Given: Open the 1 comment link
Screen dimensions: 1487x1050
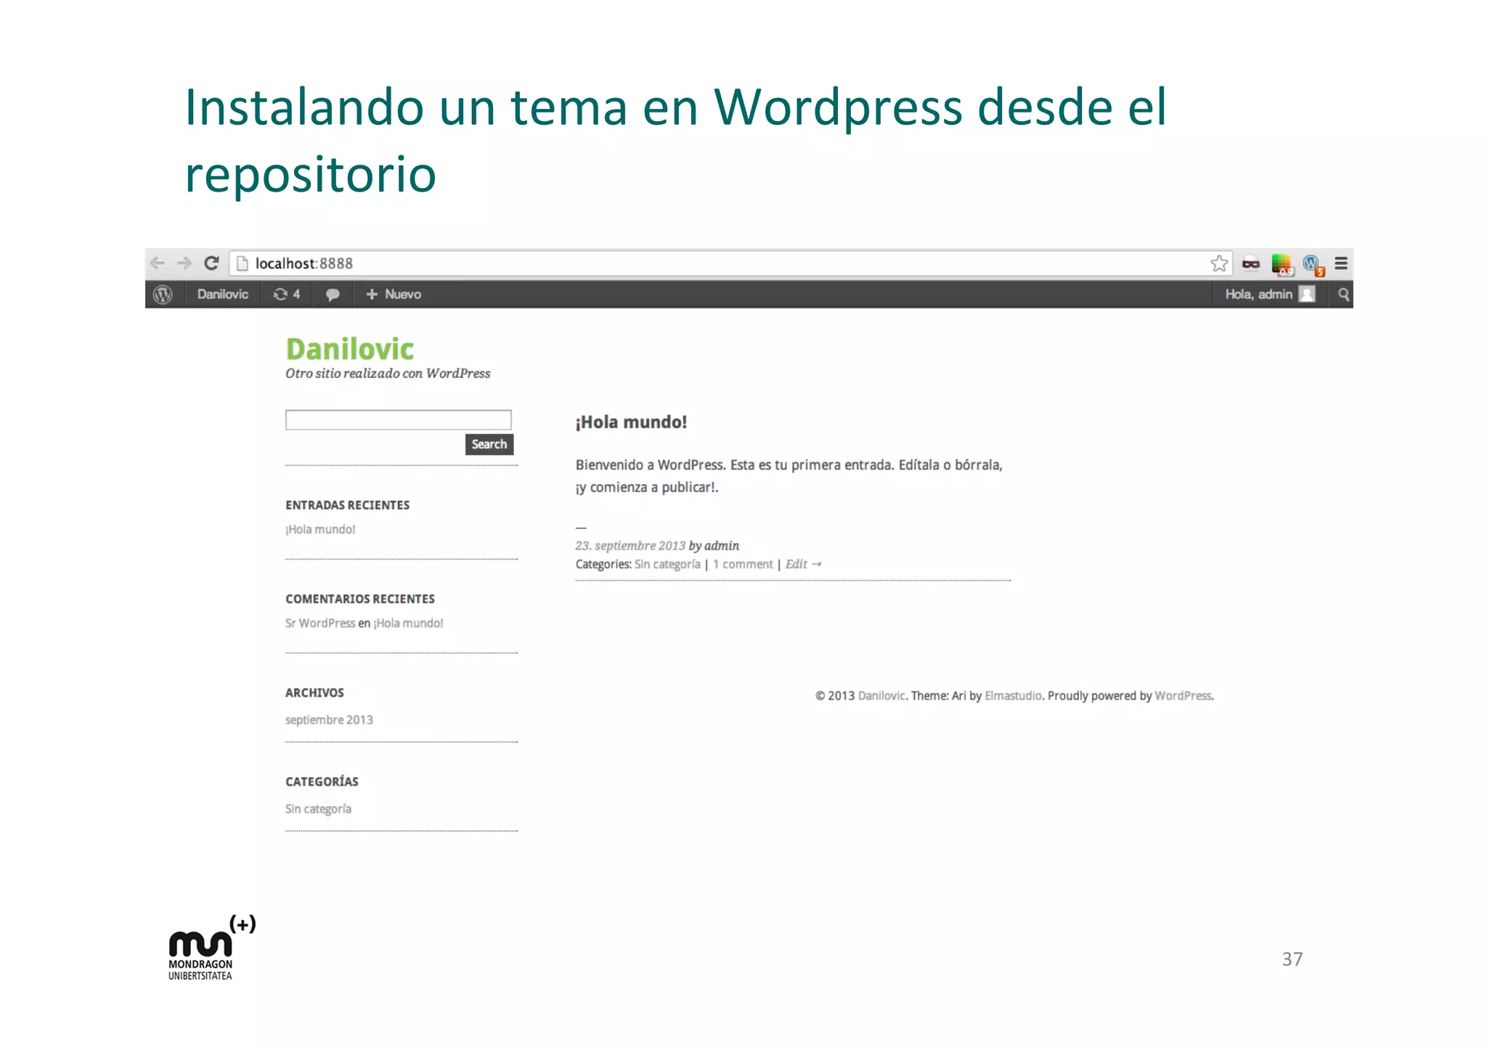Looking at the screenshot, I should pyautogui.click(x=743, y=565).
